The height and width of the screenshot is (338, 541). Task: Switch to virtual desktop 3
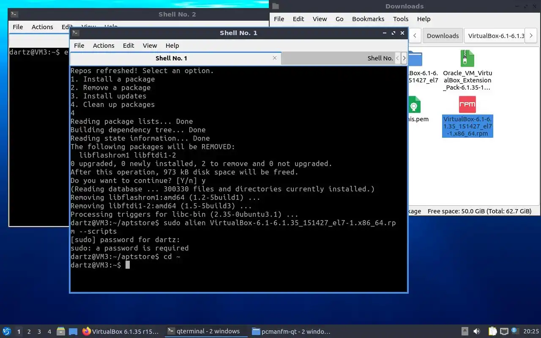[x=39, y=332]
